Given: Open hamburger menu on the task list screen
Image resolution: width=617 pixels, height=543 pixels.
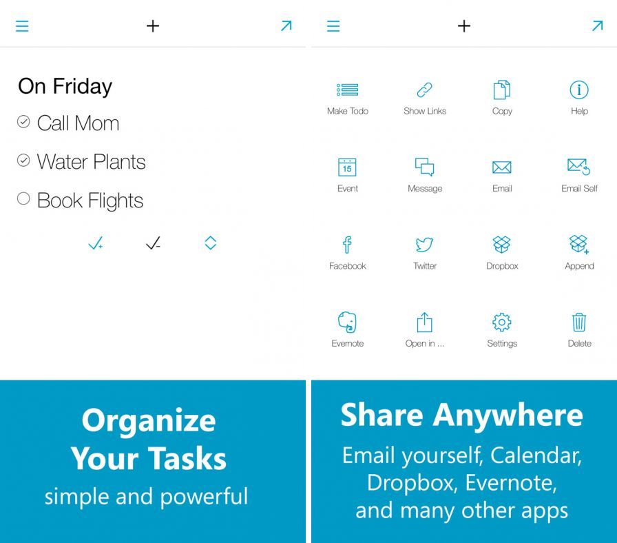Looking at the screenshot, I should tap(22, 26).
